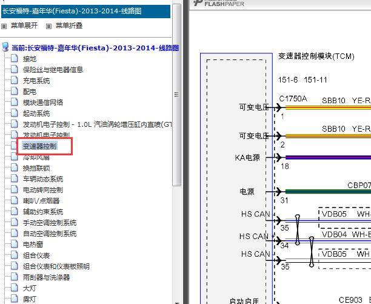
Task: Click the page icon next to 模块通信网络
Action: tap(15, 102)
